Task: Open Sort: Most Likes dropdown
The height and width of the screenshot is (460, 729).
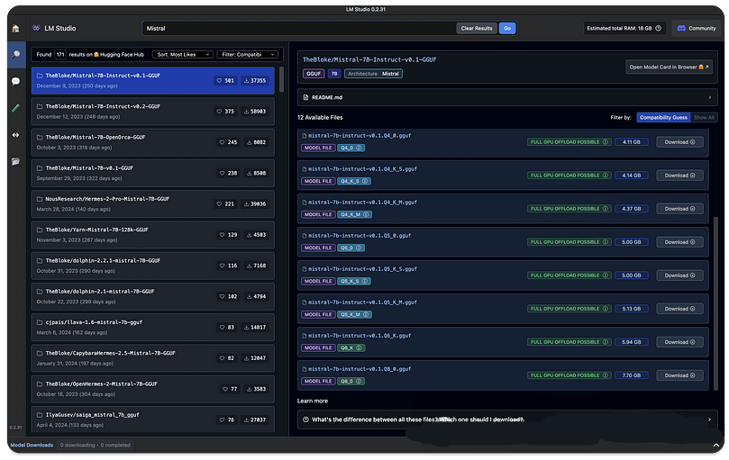Action: click(183, 55)
